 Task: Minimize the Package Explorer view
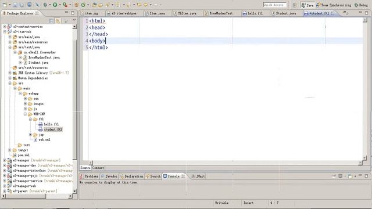(x=66, y=12)
